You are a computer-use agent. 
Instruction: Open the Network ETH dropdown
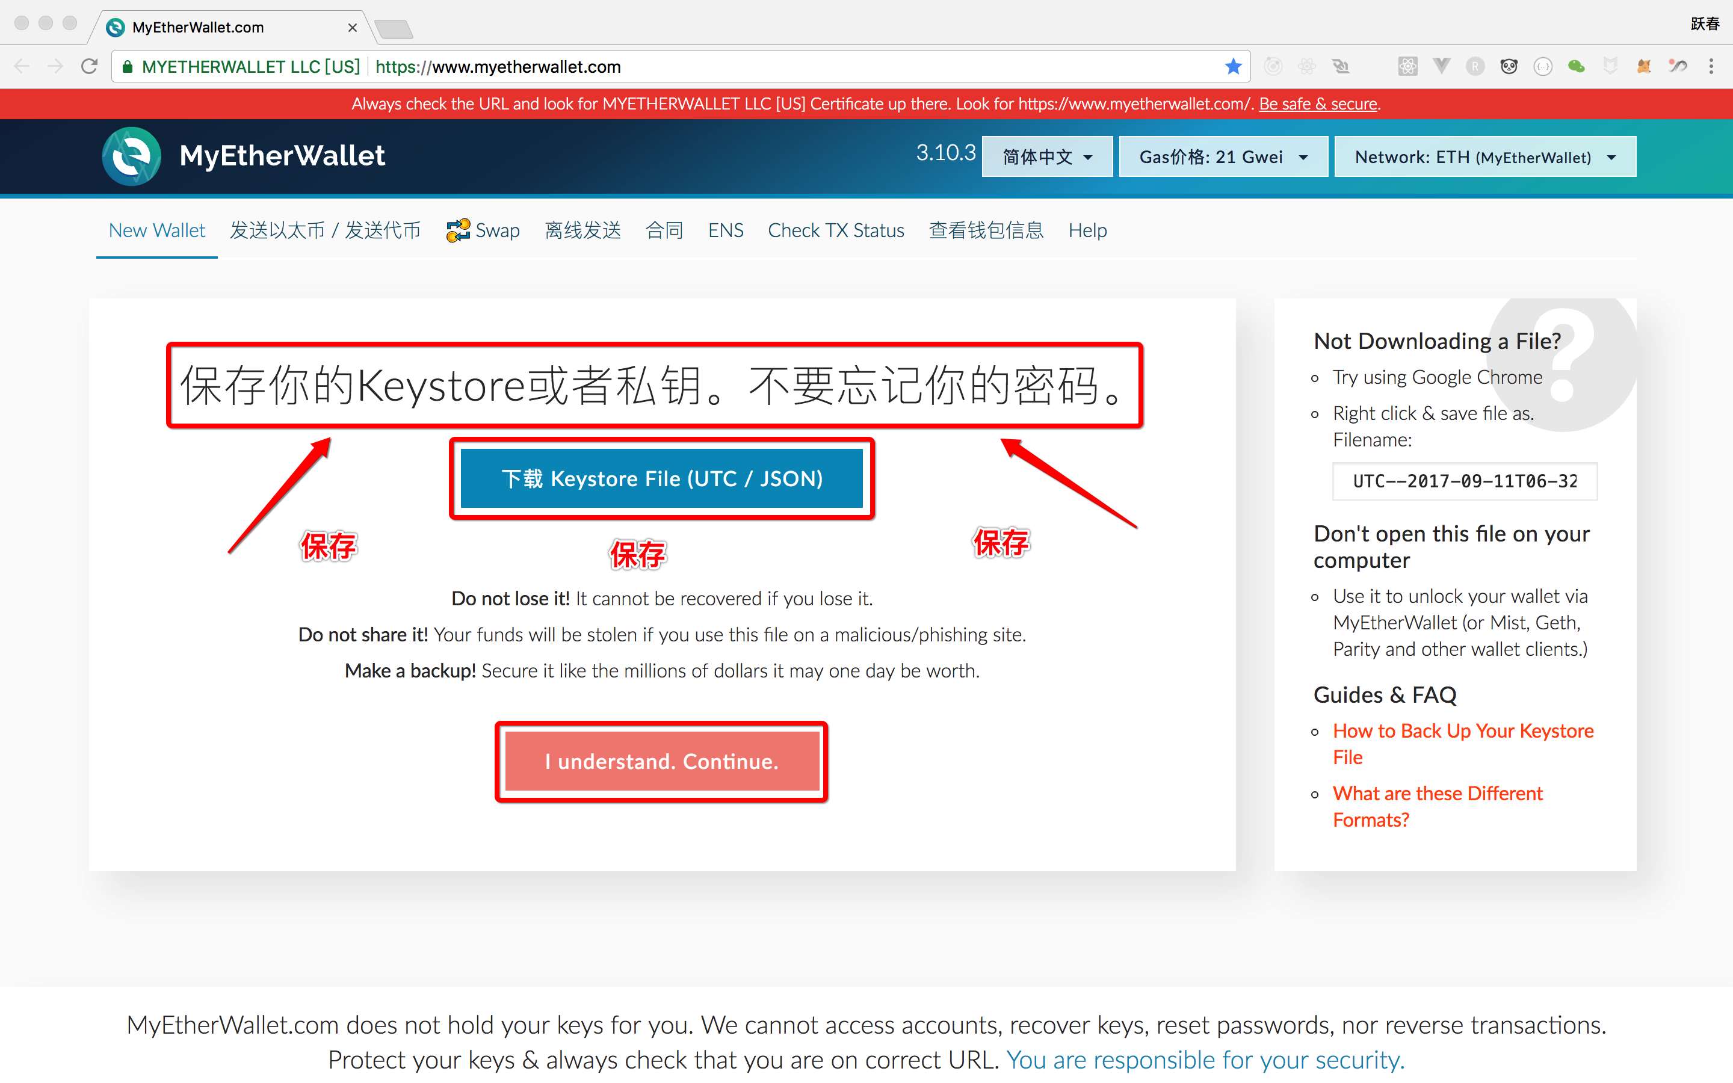(x=1484, y=157)
